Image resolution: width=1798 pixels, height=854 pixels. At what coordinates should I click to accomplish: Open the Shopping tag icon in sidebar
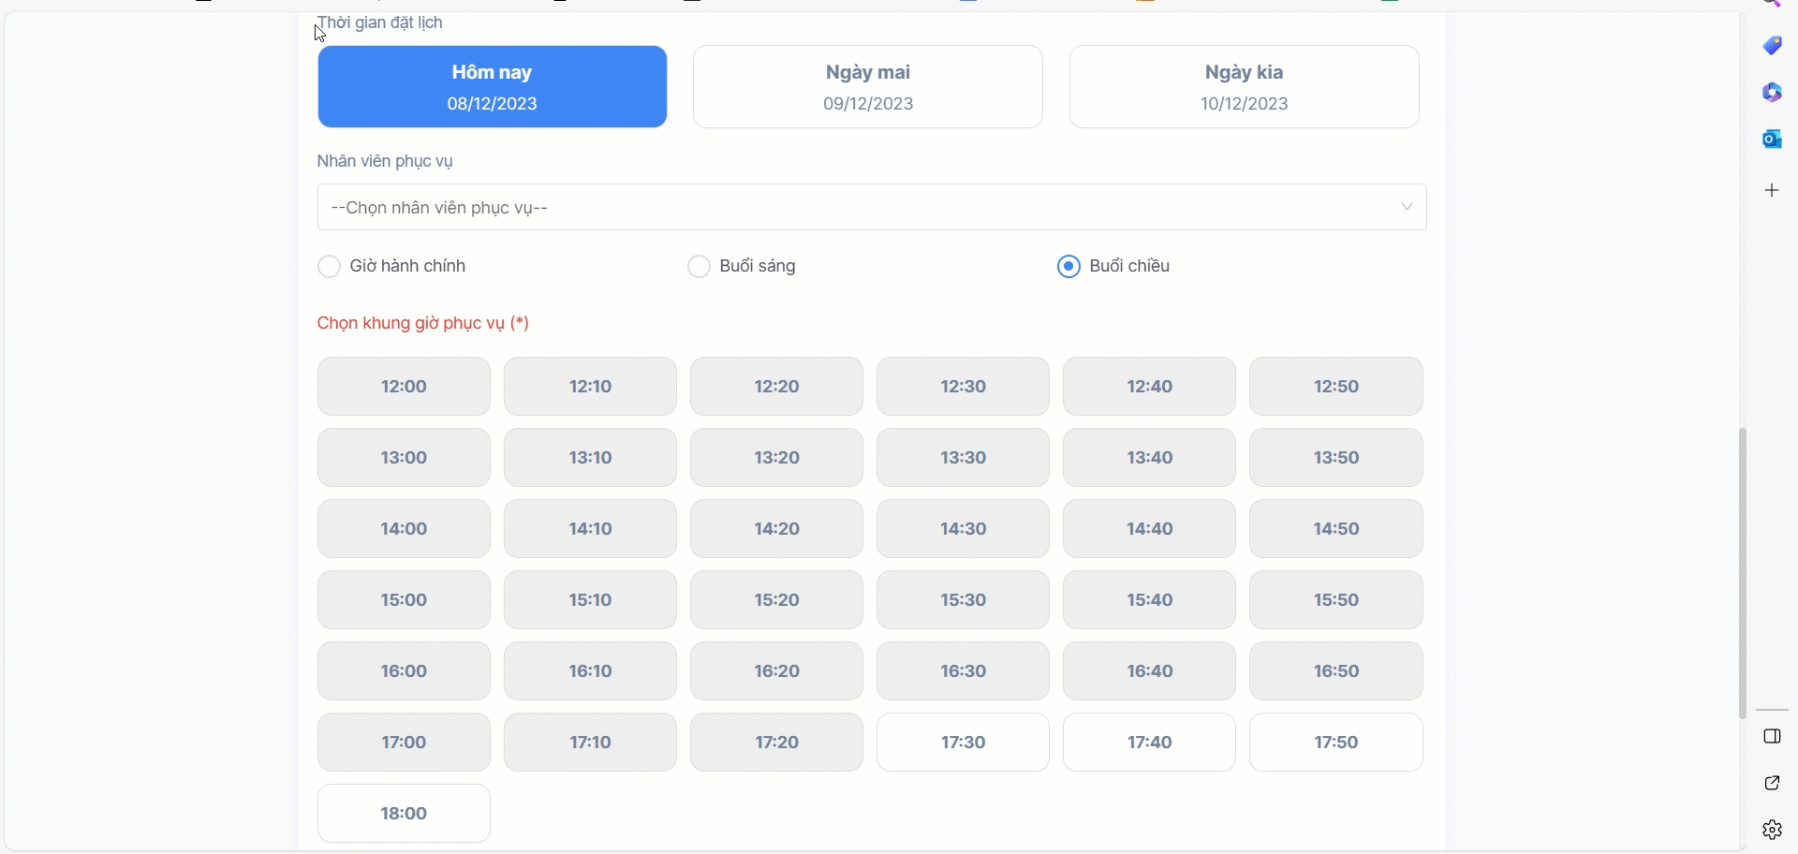pyautogui.click(x=1773, y=46)
